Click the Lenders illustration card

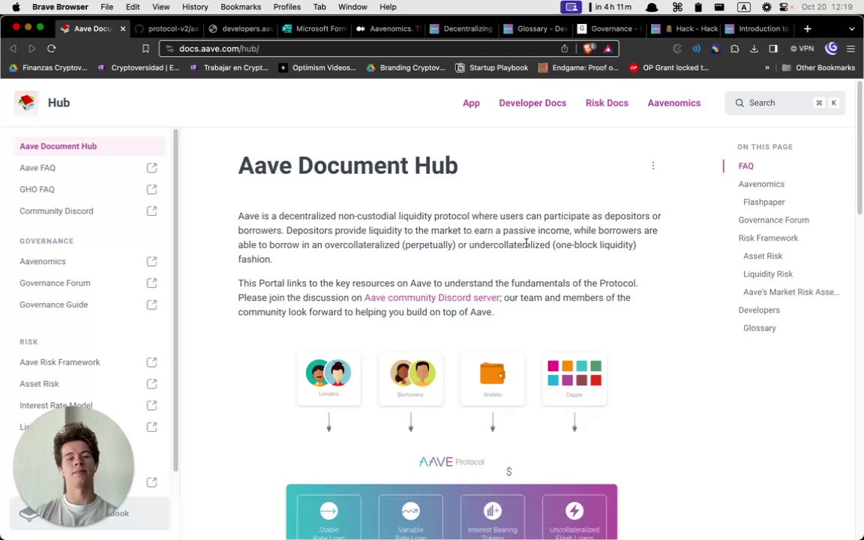pyautogui.click(x=329, y=379)
